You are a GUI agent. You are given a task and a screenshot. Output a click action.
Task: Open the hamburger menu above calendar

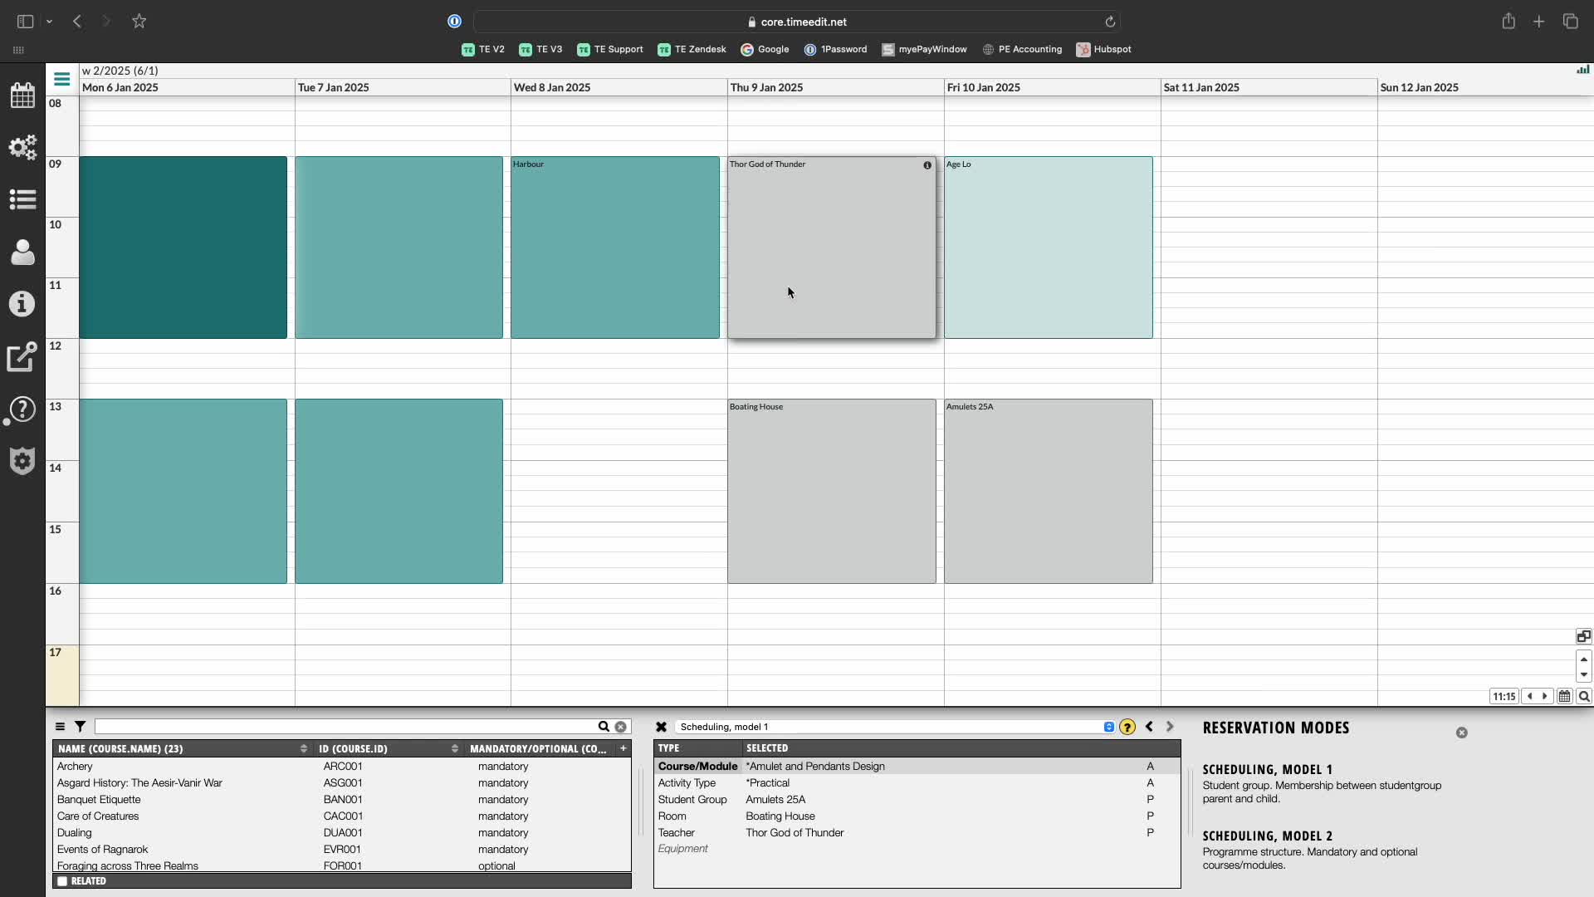(x=61, y=79)
